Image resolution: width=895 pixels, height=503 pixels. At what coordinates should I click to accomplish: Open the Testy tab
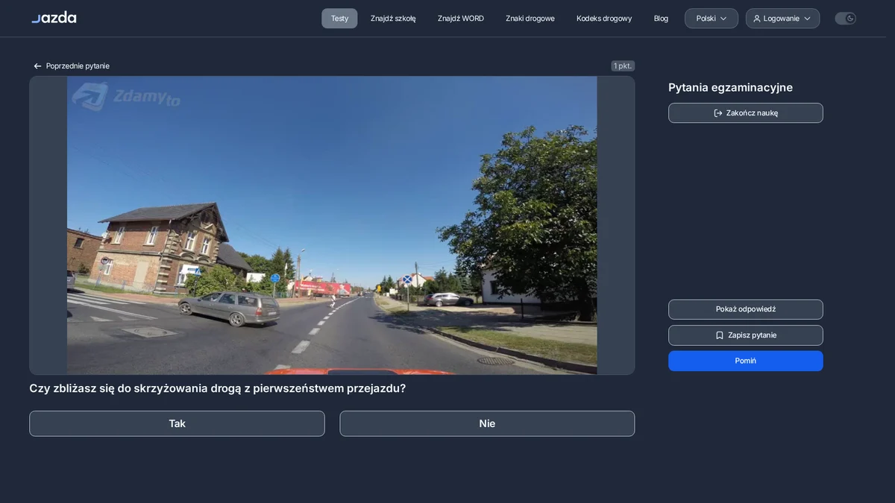tap(339, 19)
